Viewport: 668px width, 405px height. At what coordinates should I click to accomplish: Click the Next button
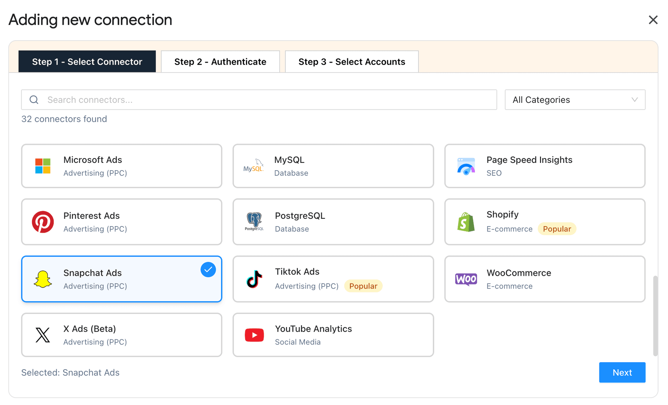622,372
